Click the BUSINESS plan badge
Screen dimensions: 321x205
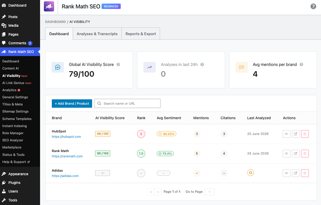(x=111, y=6)
